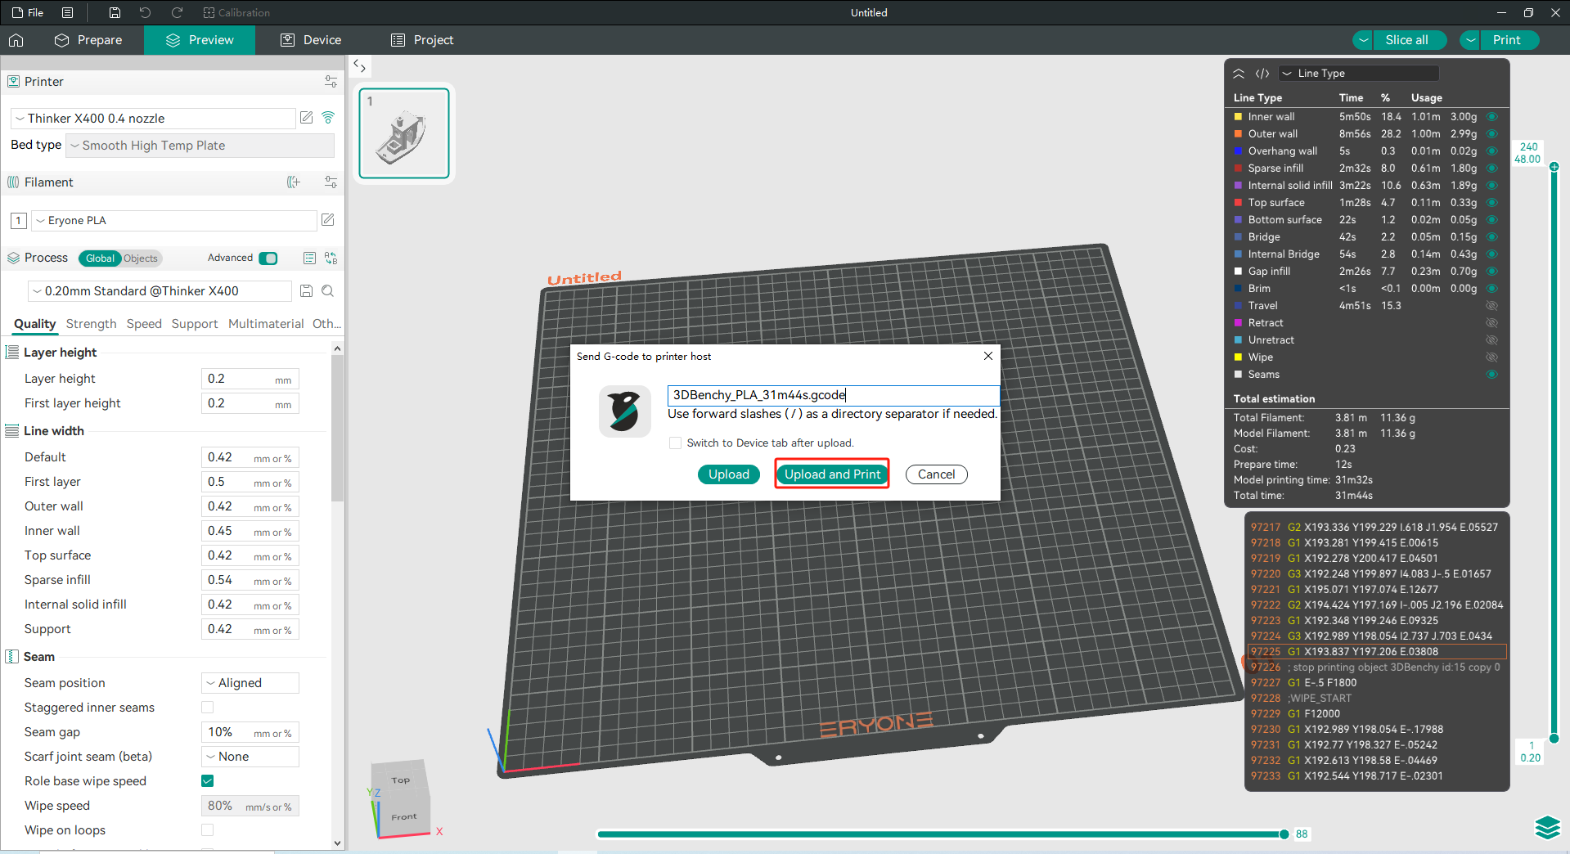Viewport: 1570px width, 854px height.
Task: Switch to Device tab
Action: [x=311, y=40]
